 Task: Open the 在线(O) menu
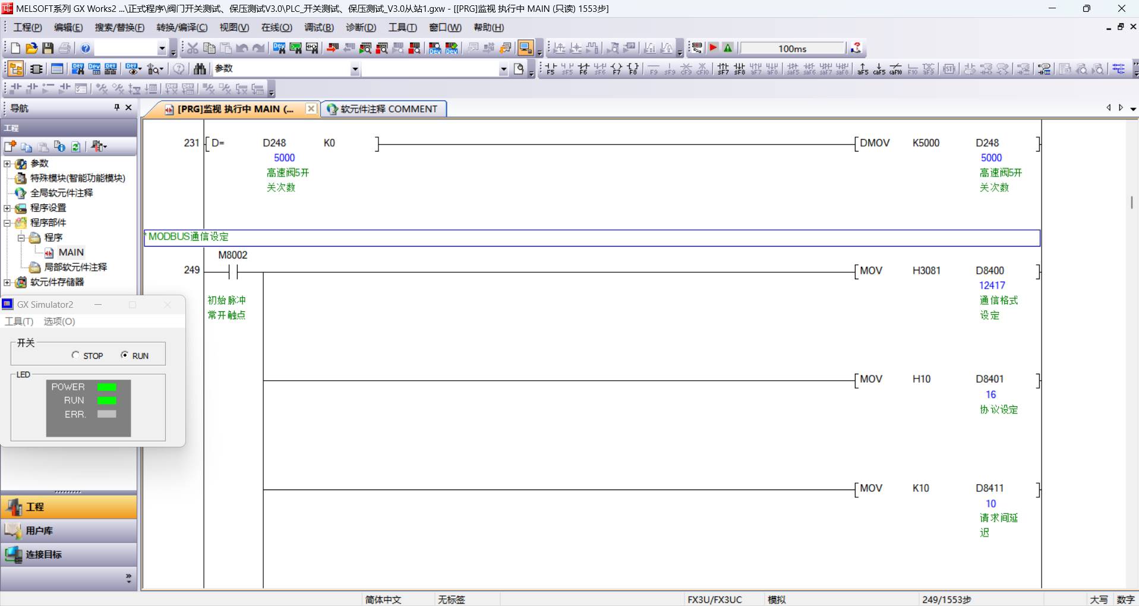click(276, 27)
